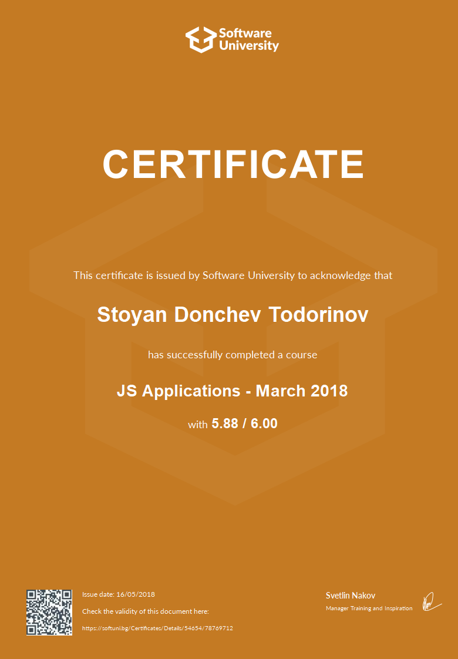Click the word 'with' before the grade
Screen dimensions: 458x659
(197, 424)
